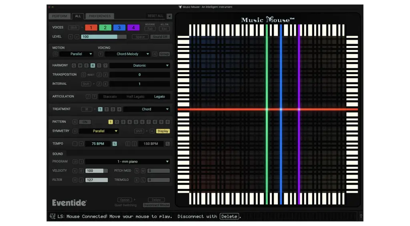410x226 pixels.
Task: Open the Voicing Chord-Melody dropdown
Action: pyautogui.click(x=128, y=54)
